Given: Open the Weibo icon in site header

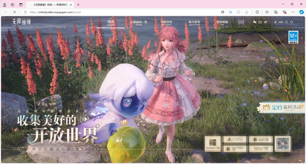Looking at the screenshot, I should click(x=266, y=22).
